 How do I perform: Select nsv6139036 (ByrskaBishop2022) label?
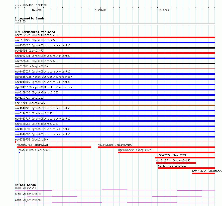(x=37, y=92)
